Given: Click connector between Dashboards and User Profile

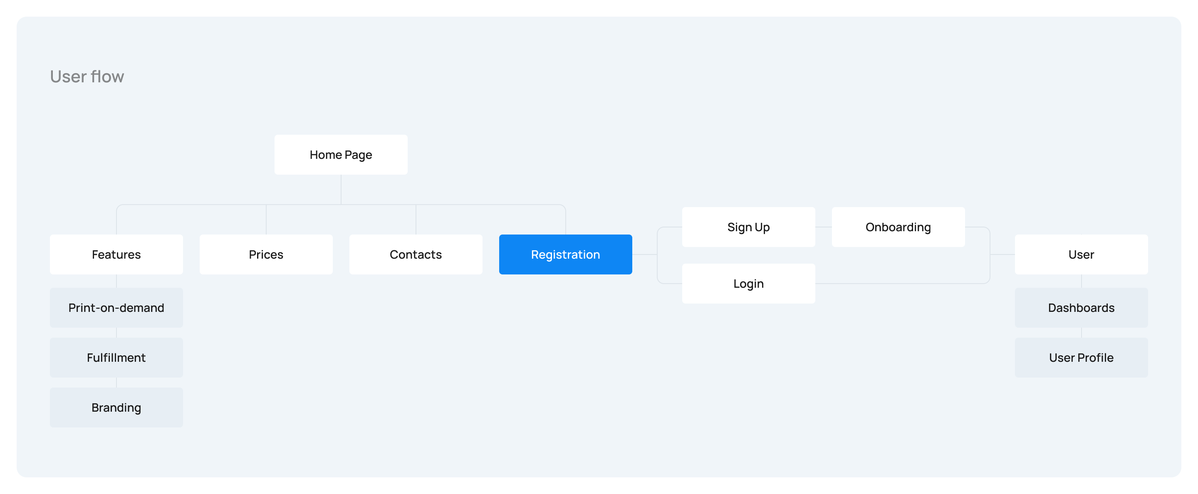Looking at the screenshot, I should point(1081,333).
